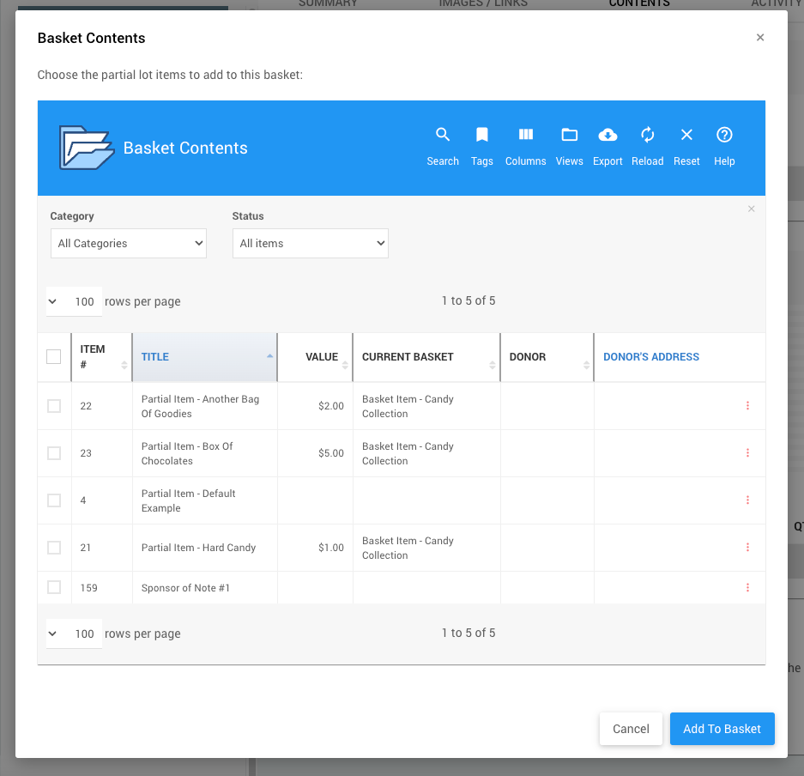
Task: Click the Add To Basket button
Action: coord(722,729)
